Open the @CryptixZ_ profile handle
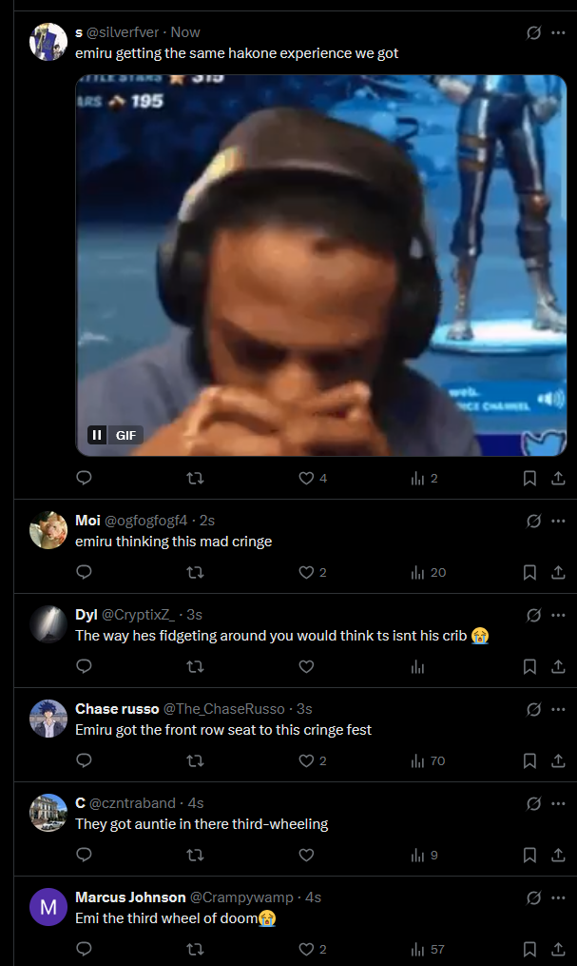This screenshot has height=966, width=577. coord(139,615)
